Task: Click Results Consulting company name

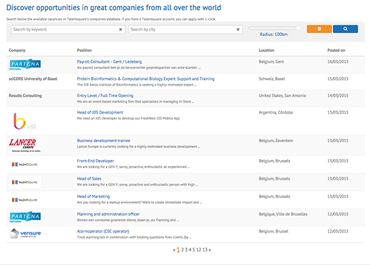Action: click(x=25, y=95)
